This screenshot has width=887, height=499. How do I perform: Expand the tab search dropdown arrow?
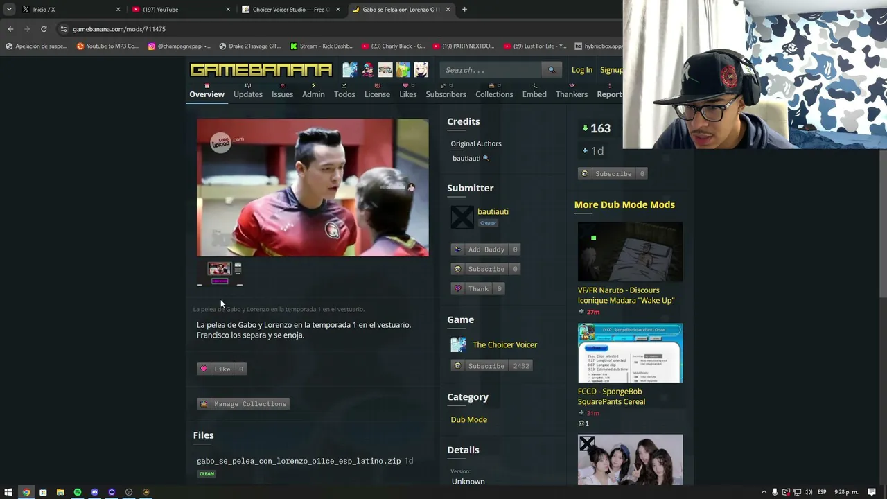point(8,10)
